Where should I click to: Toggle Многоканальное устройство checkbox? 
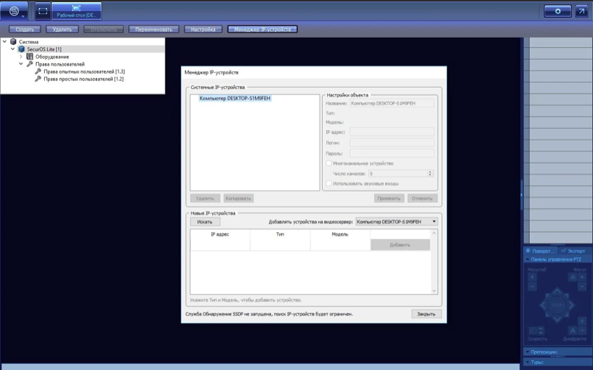pyautogui.click(x=329, y=164)
